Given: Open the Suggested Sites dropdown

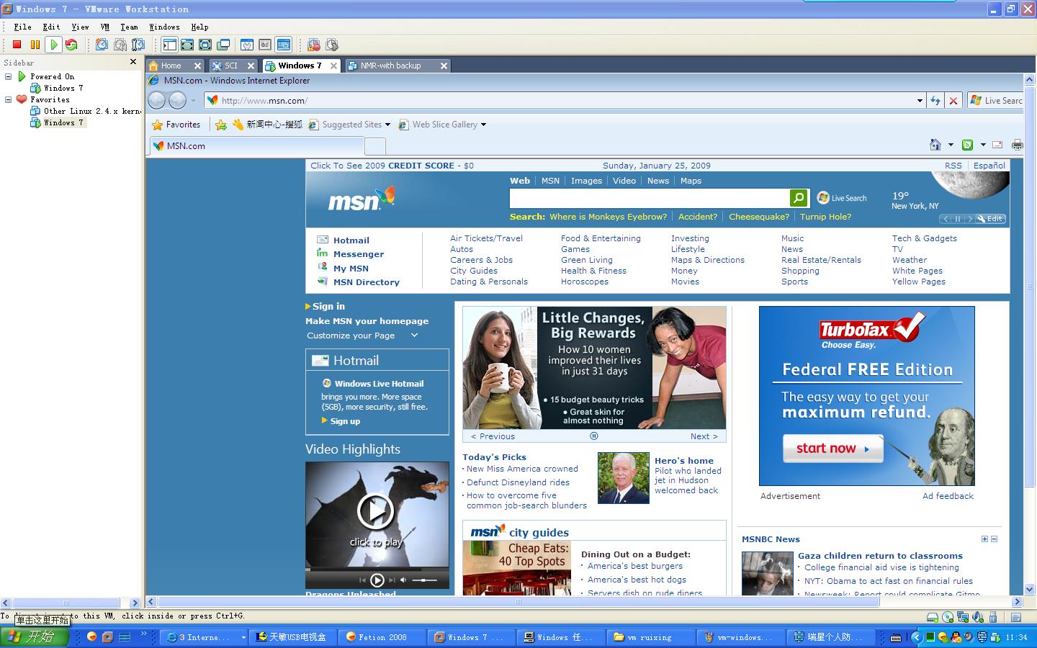Looking at the screenshot, I should 350,125.
